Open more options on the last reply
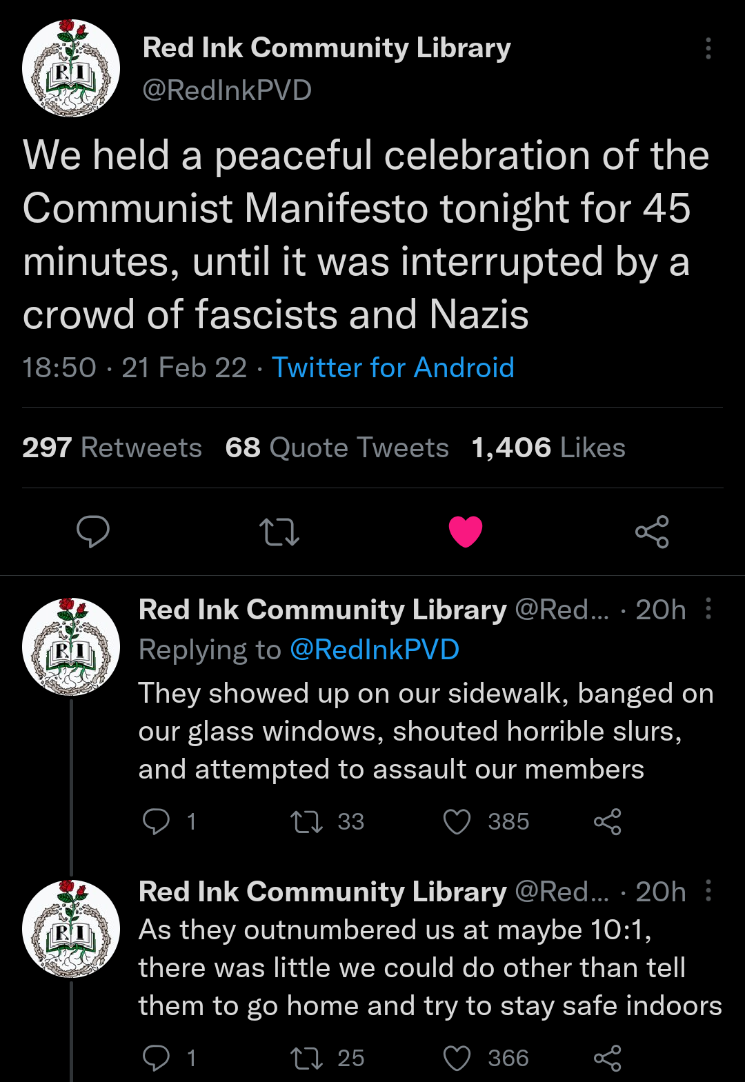The width and height of the screenshot is (745, 1082). (708, 892)
